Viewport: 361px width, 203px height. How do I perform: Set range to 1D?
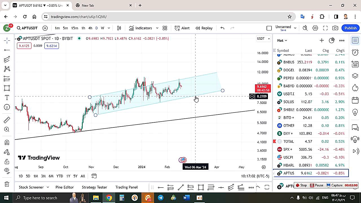tap(21, 176)
